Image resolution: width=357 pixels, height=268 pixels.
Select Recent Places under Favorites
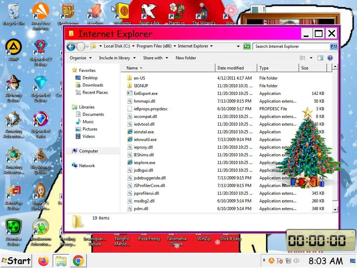coord(95,92)
